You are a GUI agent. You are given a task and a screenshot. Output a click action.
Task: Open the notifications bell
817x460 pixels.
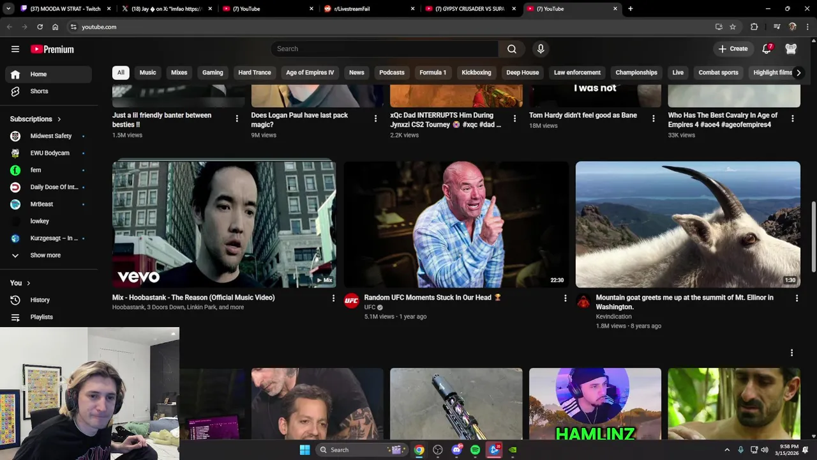pos(767,49)
